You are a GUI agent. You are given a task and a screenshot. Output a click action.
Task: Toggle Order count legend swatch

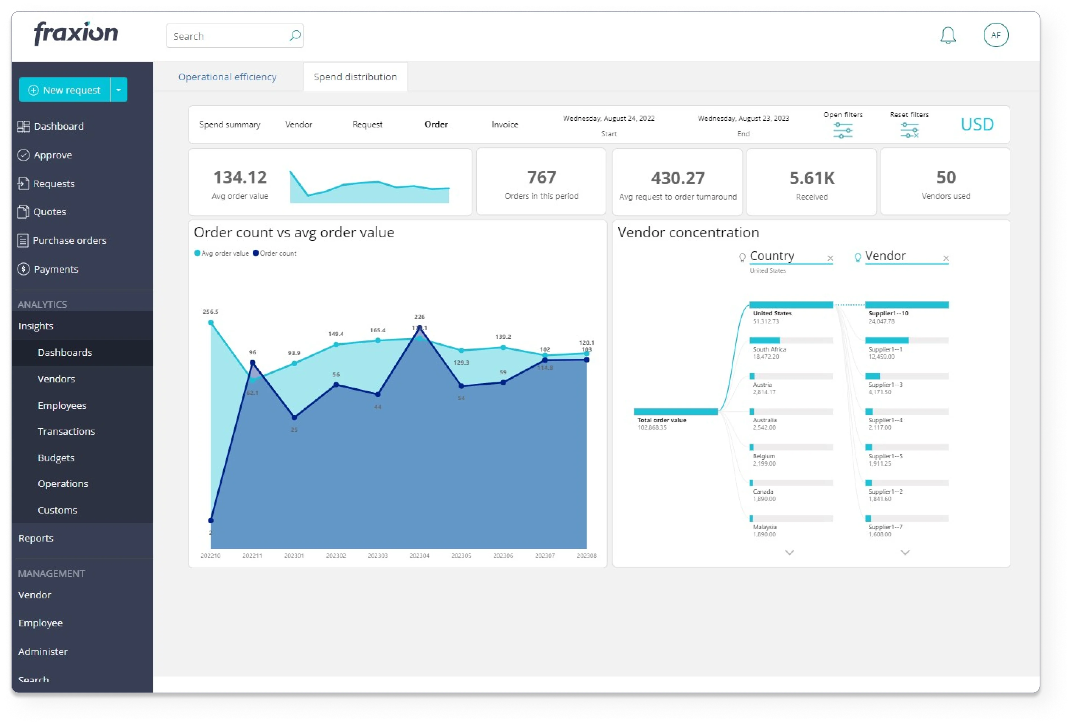[255, 253]
